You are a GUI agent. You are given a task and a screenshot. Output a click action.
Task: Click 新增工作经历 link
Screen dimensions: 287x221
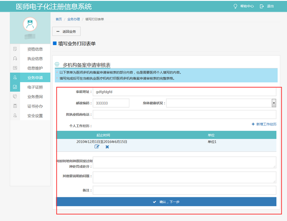[264, 124]
